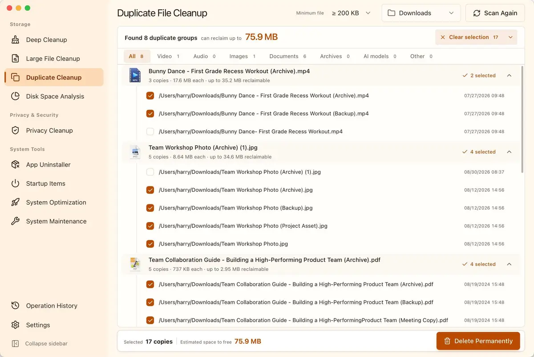This screenshot has width=534, height=357.
Task: Check Bunny Dance- First Grade Recess Workout.mp4
Action: coord(150,131)
